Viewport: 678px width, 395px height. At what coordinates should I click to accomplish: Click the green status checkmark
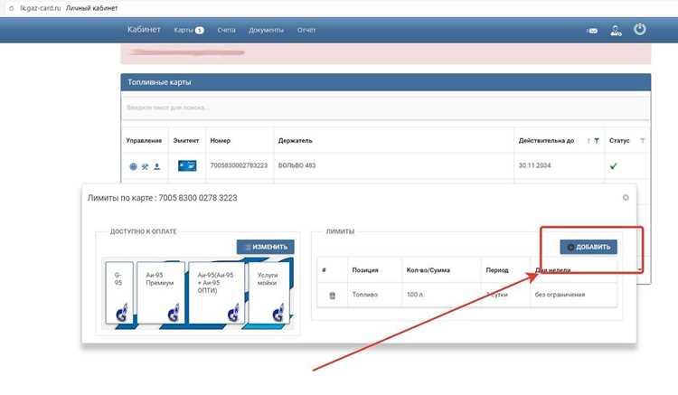[x=613, y=166]
